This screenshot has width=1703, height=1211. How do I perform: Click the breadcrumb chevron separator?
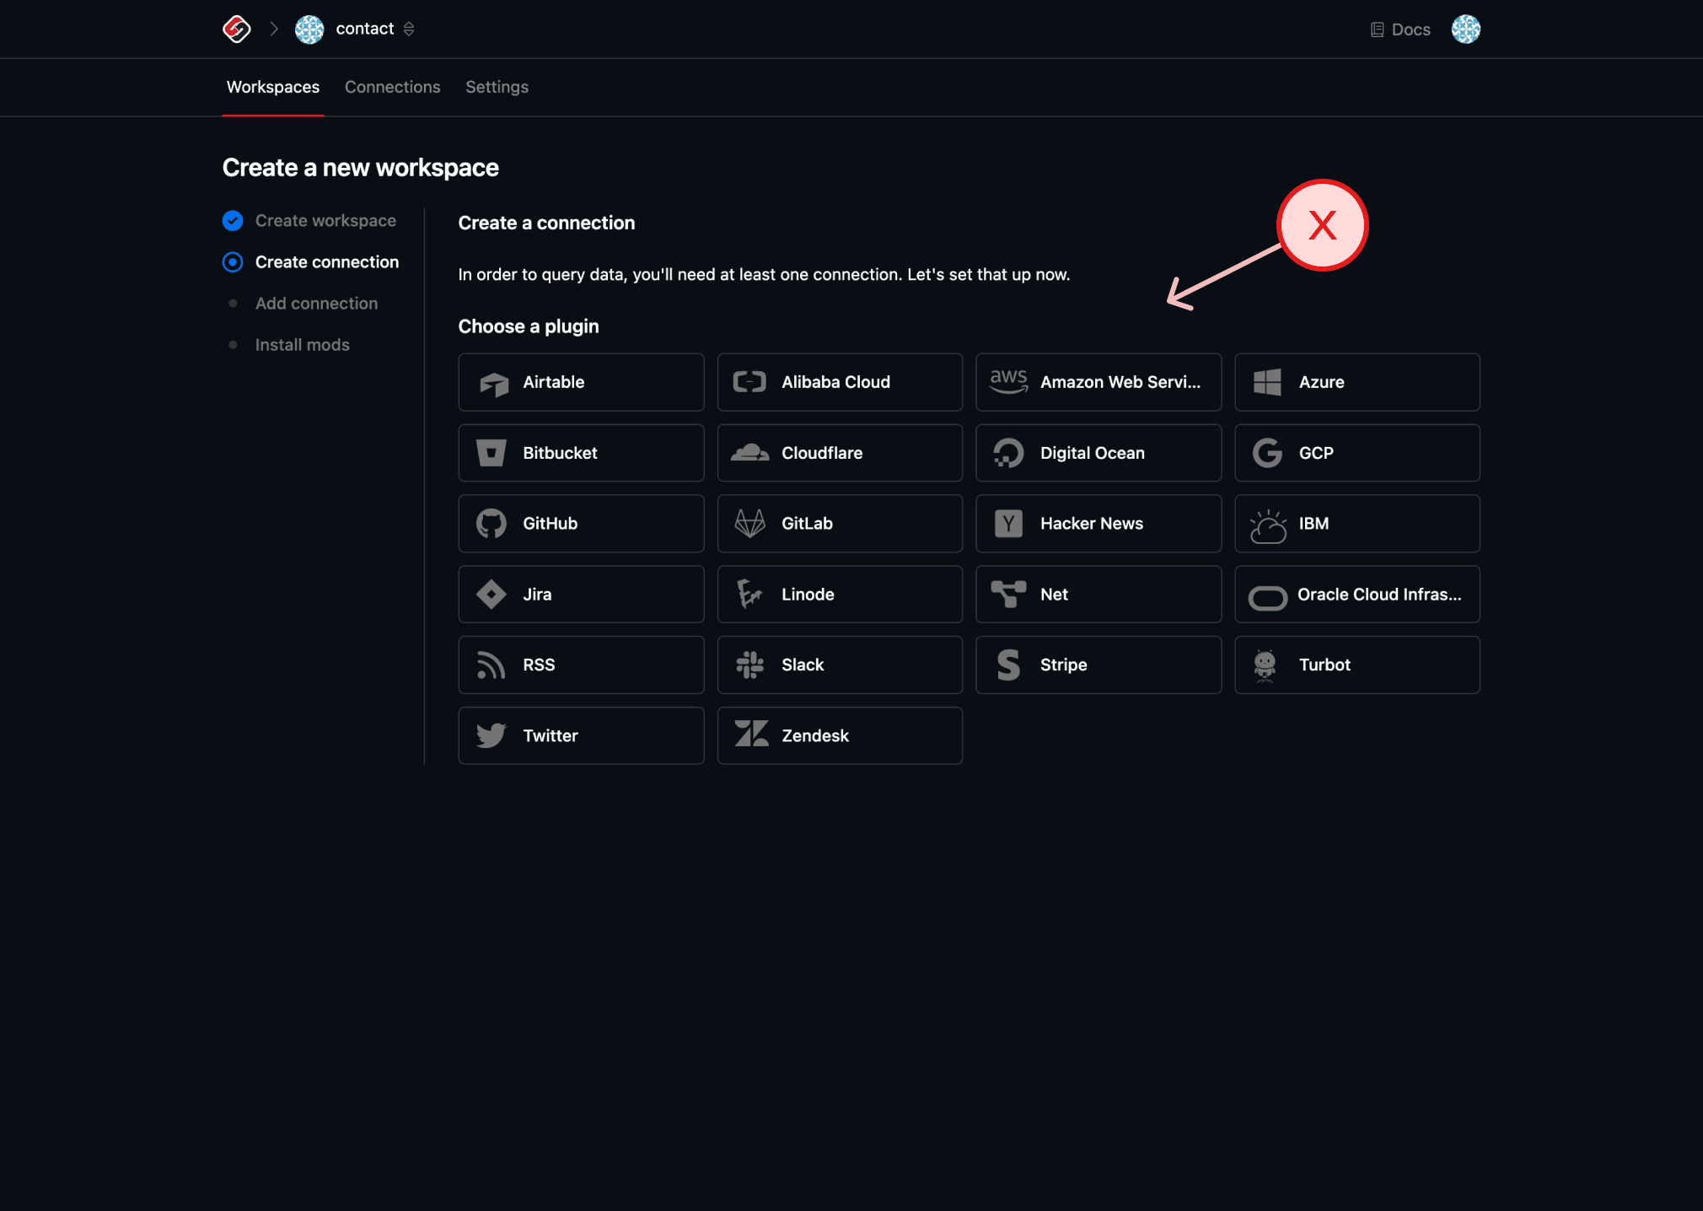click(274, 29)
